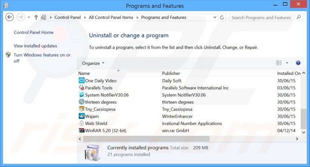Open help with the question mark icon
This screenshot has height=167, width=310.
pos(298,63)
